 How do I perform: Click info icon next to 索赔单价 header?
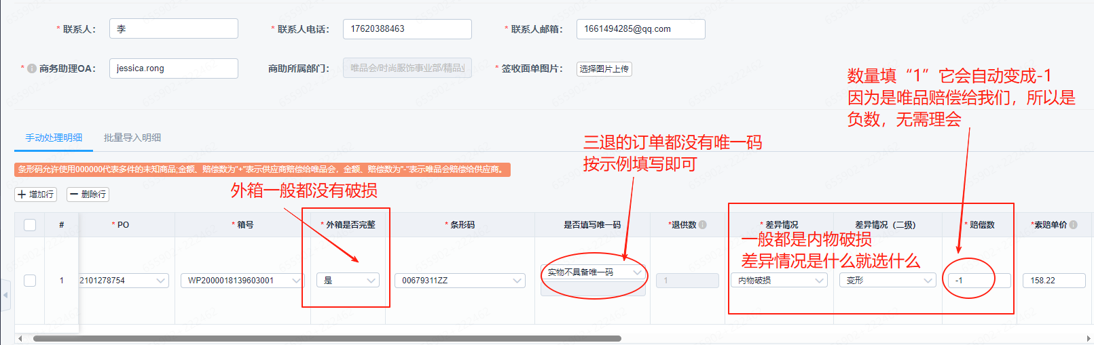(1074, 225)
